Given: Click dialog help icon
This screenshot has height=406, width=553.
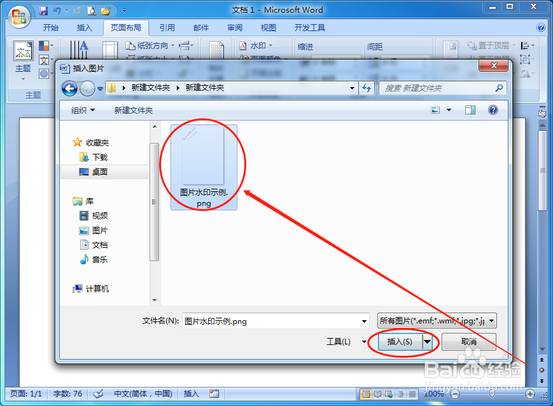Looking at the screenshot, I should click(x=493, y=110).
